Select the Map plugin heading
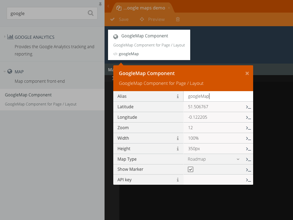 tap(19, 72)
